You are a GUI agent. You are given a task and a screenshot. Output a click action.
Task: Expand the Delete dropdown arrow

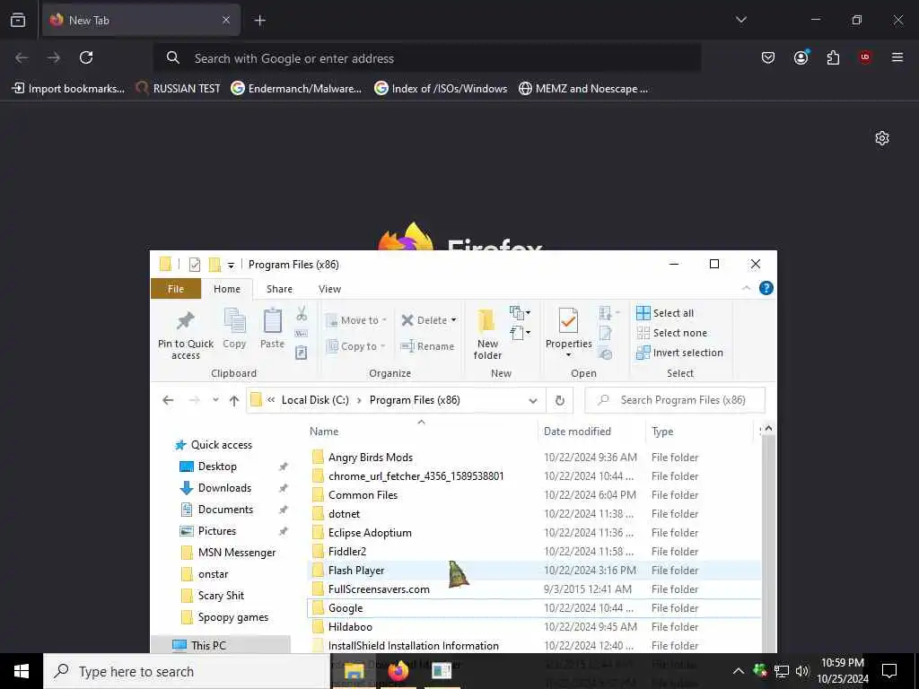[453, 320]
